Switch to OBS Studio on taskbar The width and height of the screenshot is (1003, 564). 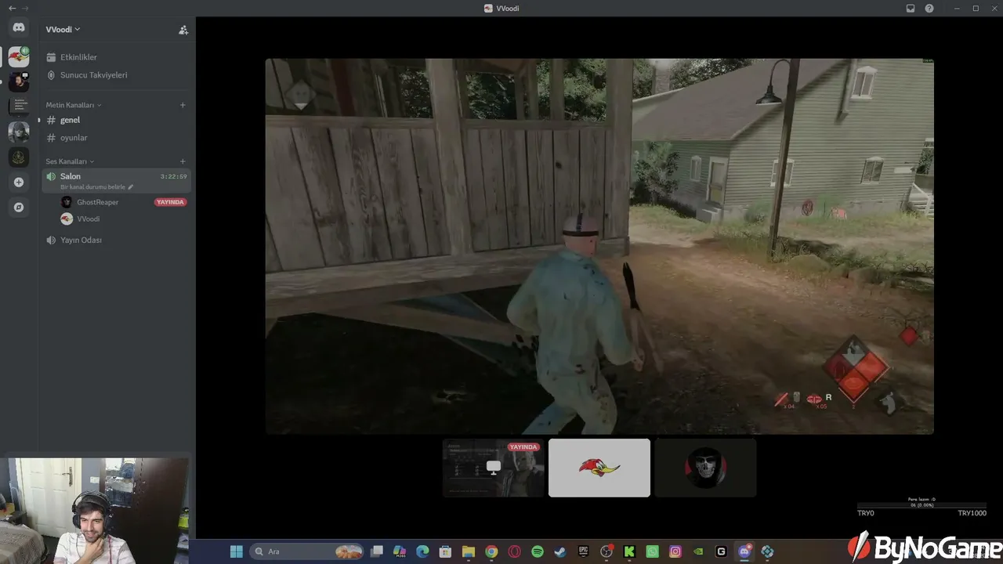click(607, 551)
